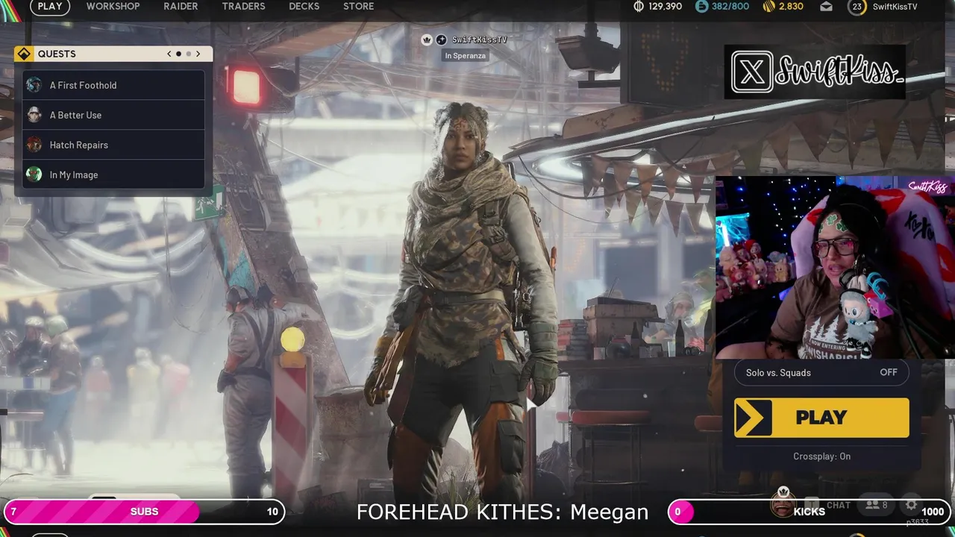Go to previous quests page arrow
The width and height of the screenshot is (955, 537).
[x=169, y=54]
